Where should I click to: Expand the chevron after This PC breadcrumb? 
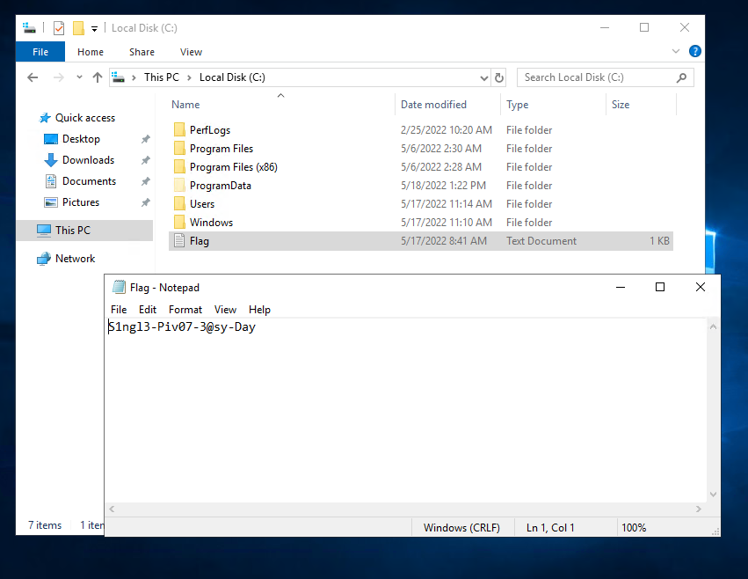(x=189, y=77)
